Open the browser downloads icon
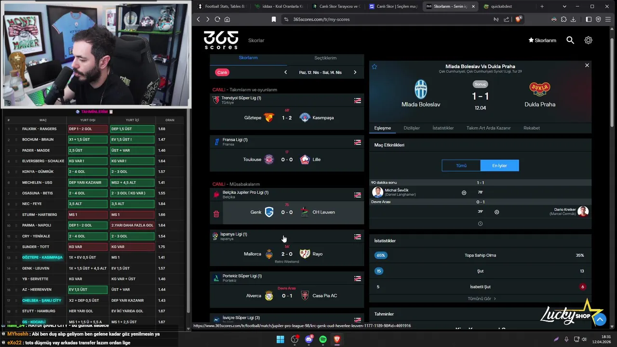Screen dimensions: 617x347 (573, 19)
